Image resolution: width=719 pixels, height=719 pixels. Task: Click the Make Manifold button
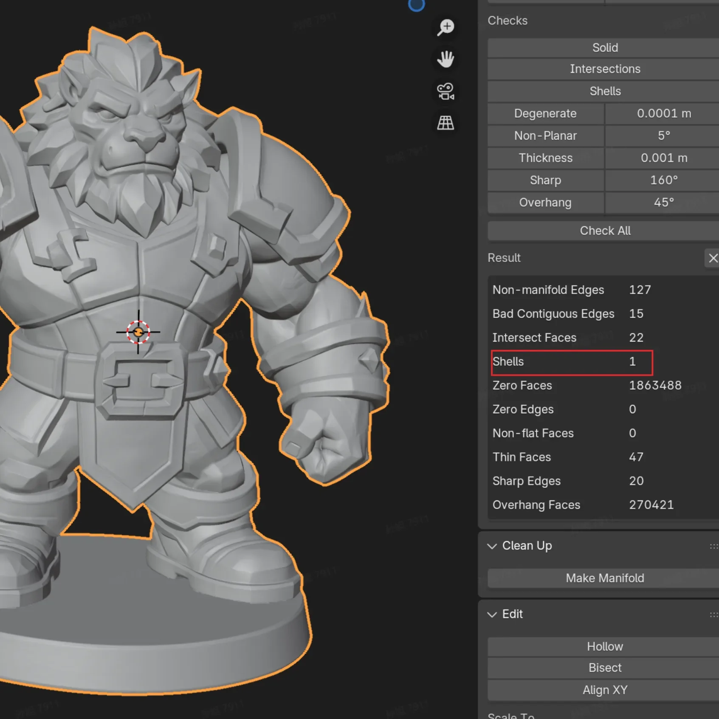click(603, 578)
